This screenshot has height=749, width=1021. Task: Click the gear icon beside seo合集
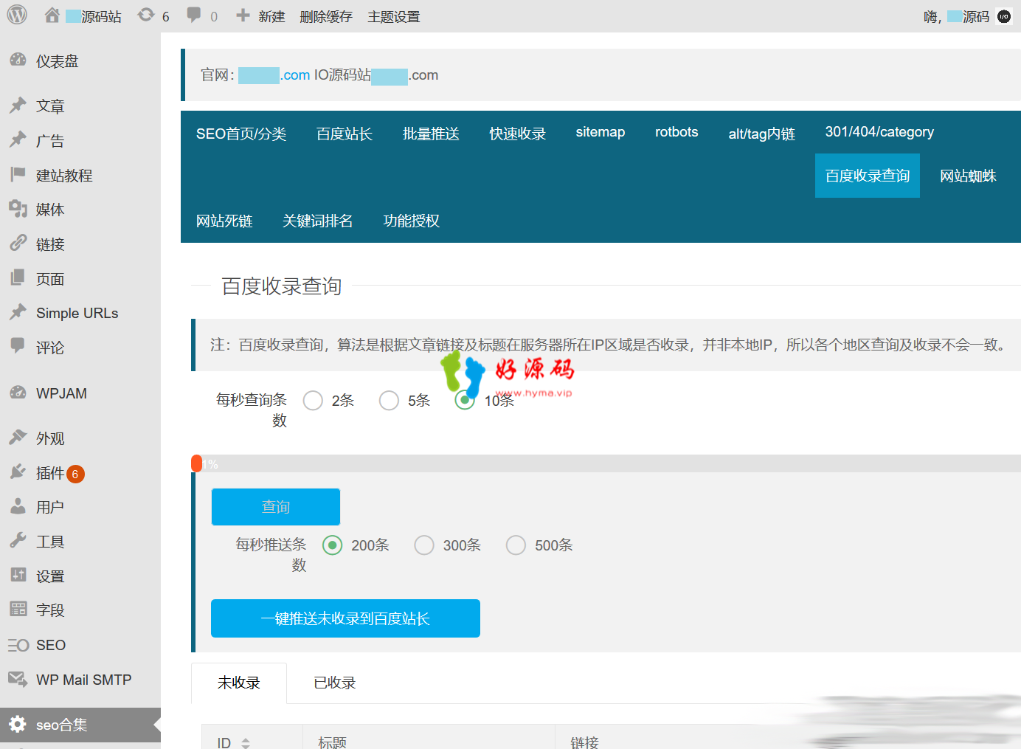pos(18,724)
